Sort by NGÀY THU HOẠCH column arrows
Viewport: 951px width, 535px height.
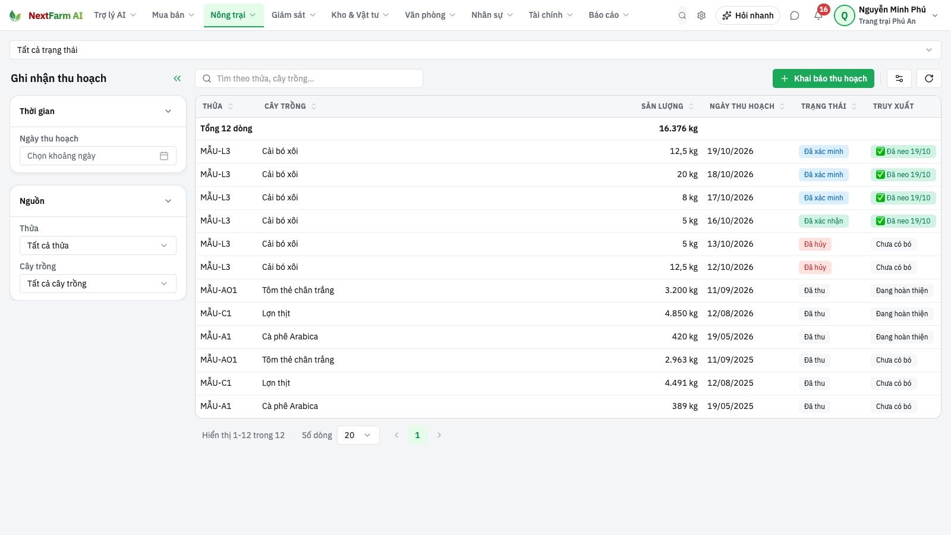782,106
